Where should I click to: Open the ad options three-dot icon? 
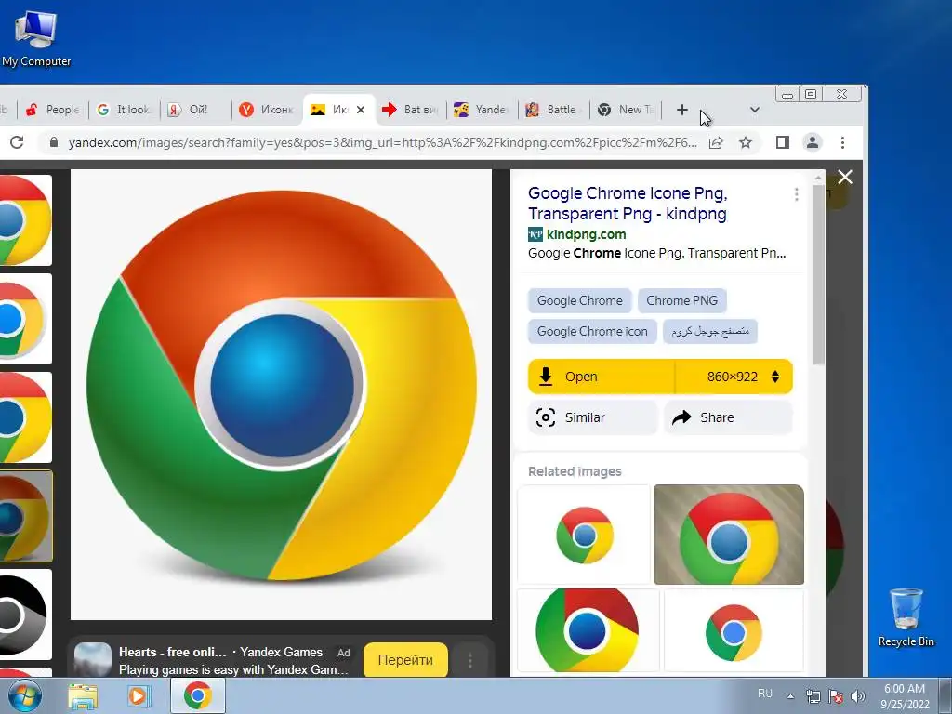pyautogui.click(x=469, y=660)
